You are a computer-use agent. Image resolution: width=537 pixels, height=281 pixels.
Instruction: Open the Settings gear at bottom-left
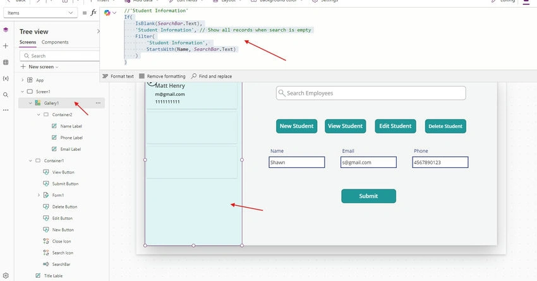coord(6,275)
